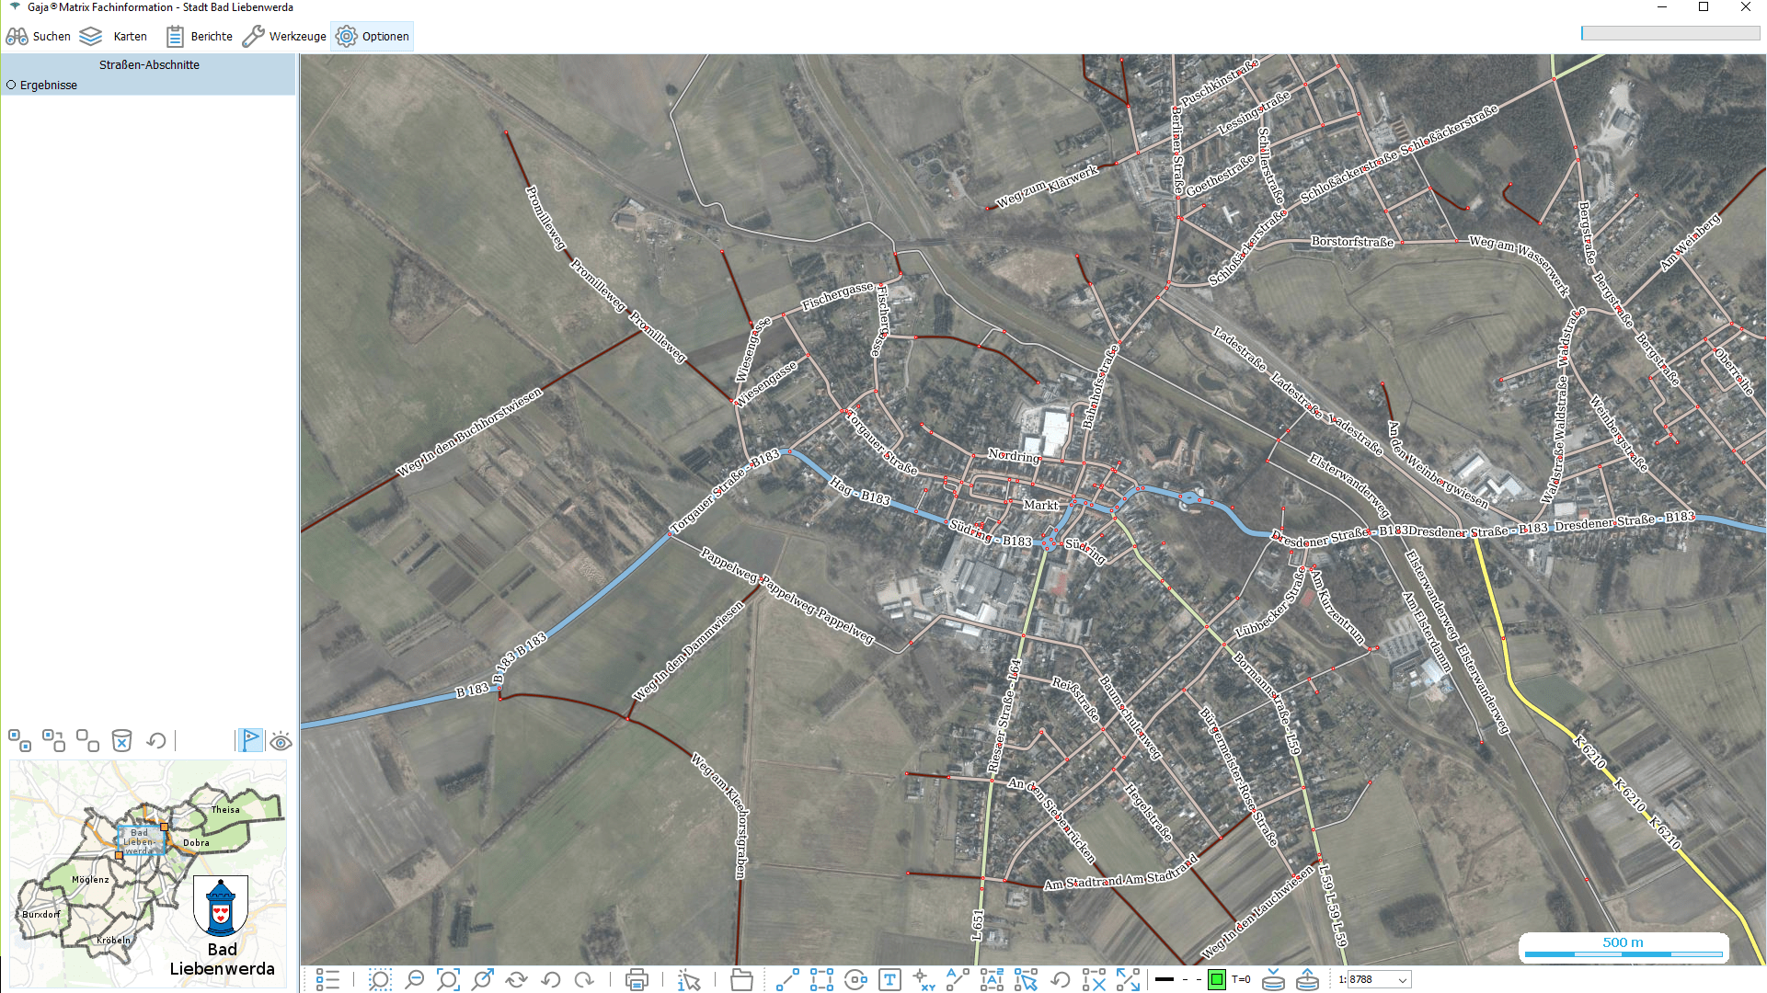Click the green fill color swatch
The width and height of the screenshot is (1767, 993).
[x=1216, y=980]
